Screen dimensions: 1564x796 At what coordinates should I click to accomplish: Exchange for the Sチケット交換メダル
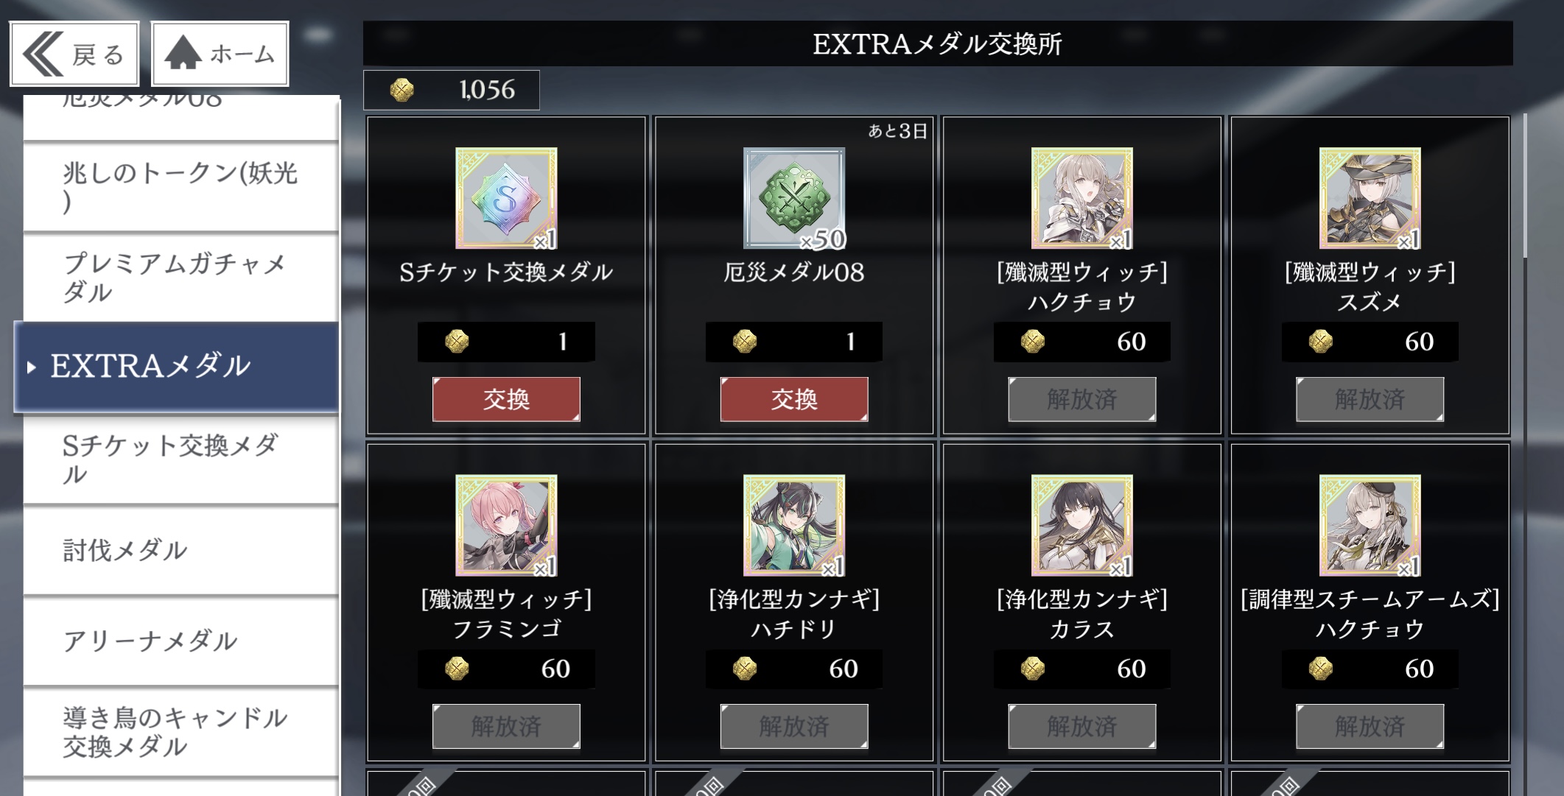506,399
